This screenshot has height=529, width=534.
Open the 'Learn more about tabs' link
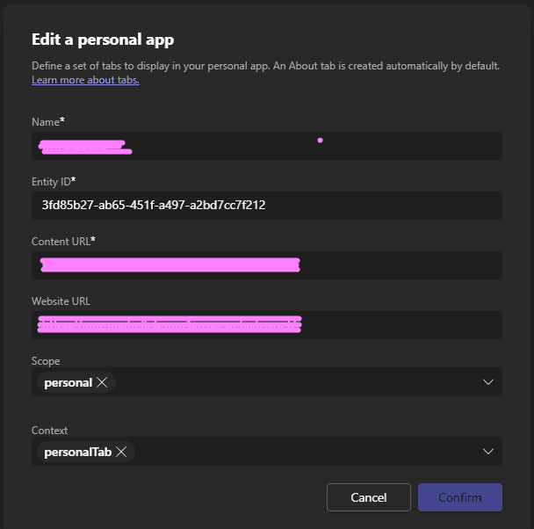pyautogui.click(x=85, y=80)
